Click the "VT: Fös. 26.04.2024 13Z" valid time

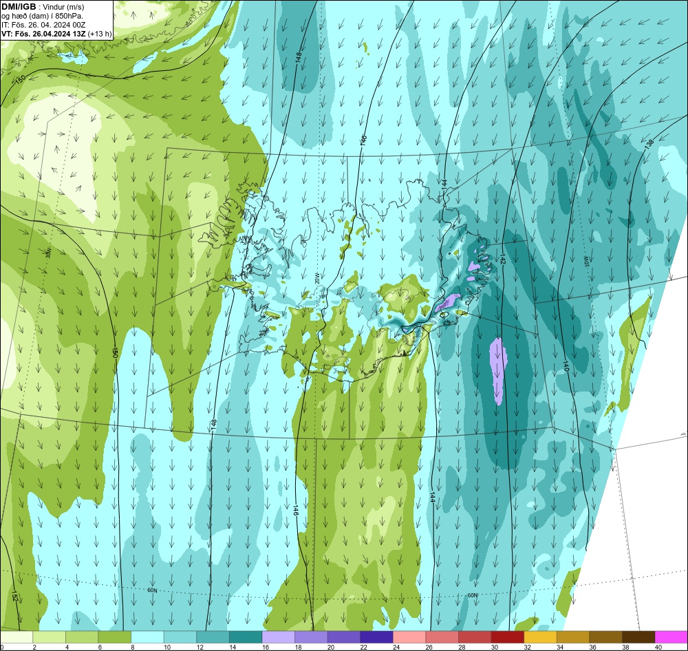[43, 34]
